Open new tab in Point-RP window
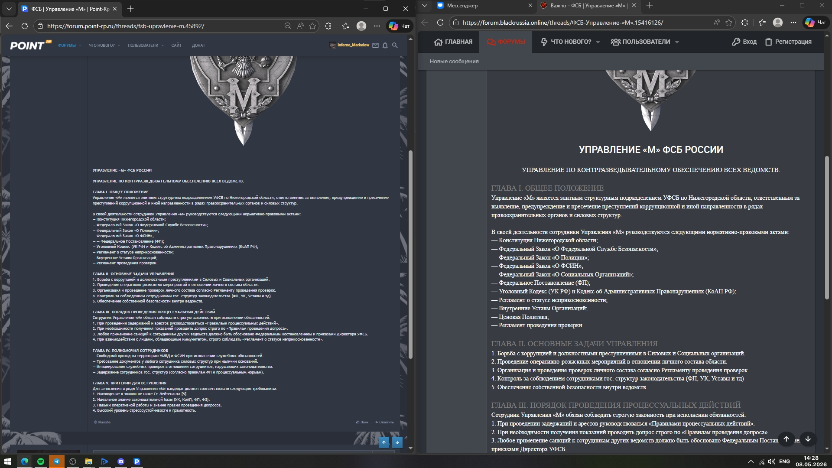Image resolution: width=832 pixels, height=468 pixels. point(130,9)
